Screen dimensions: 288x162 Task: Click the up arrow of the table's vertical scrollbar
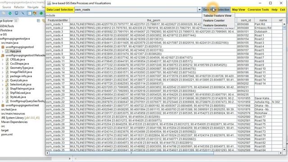(x=284, y=24)
